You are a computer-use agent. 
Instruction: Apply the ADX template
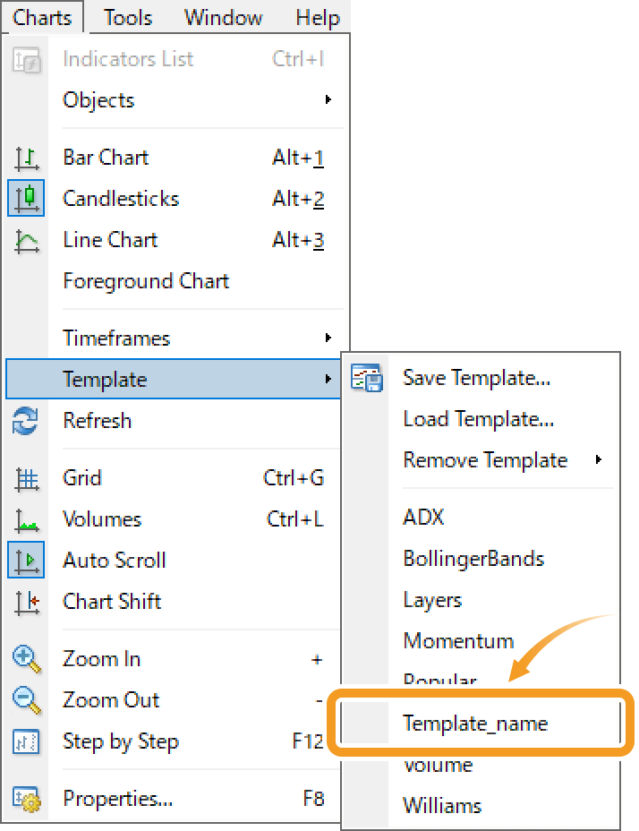click(x=423, y=517)
